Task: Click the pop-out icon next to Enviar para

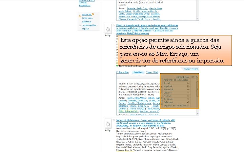Action: (193, 77)
